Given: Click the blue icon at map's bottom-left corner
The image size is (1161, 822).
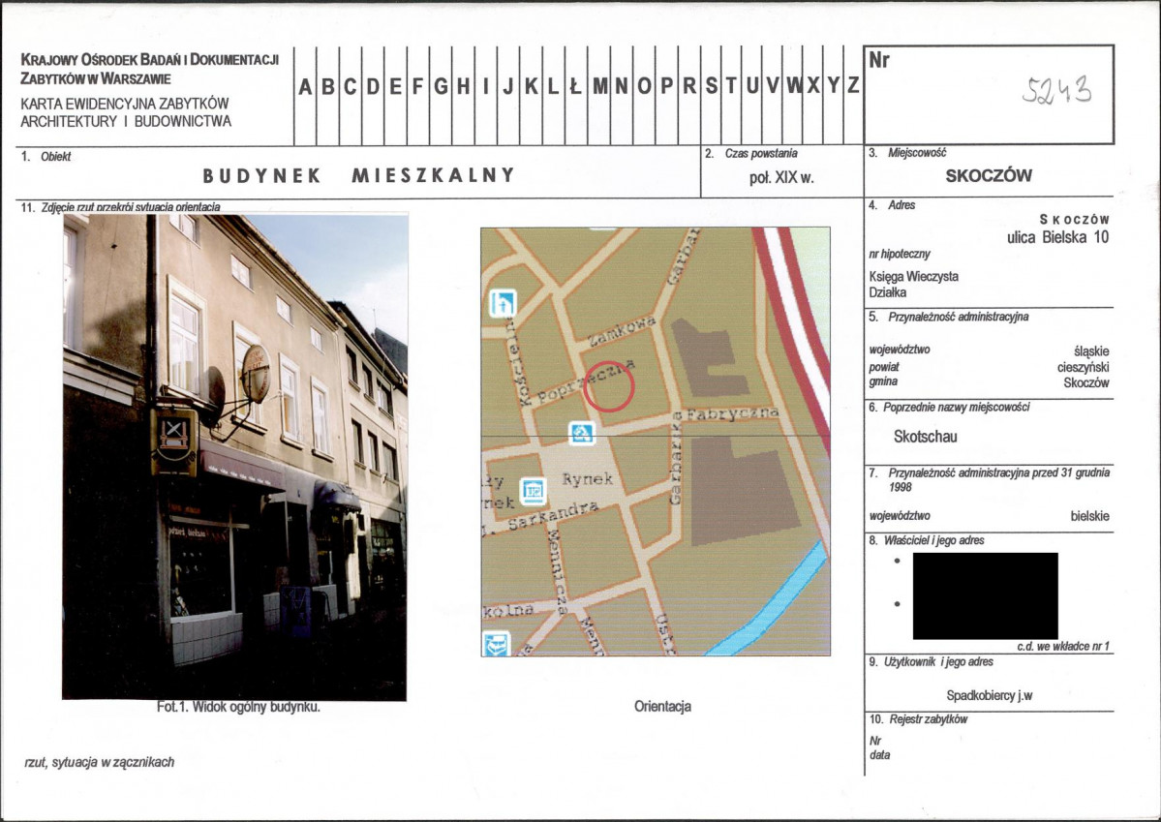Looking at the screenshot, I should pyautogui.click(x=496, y=643).
